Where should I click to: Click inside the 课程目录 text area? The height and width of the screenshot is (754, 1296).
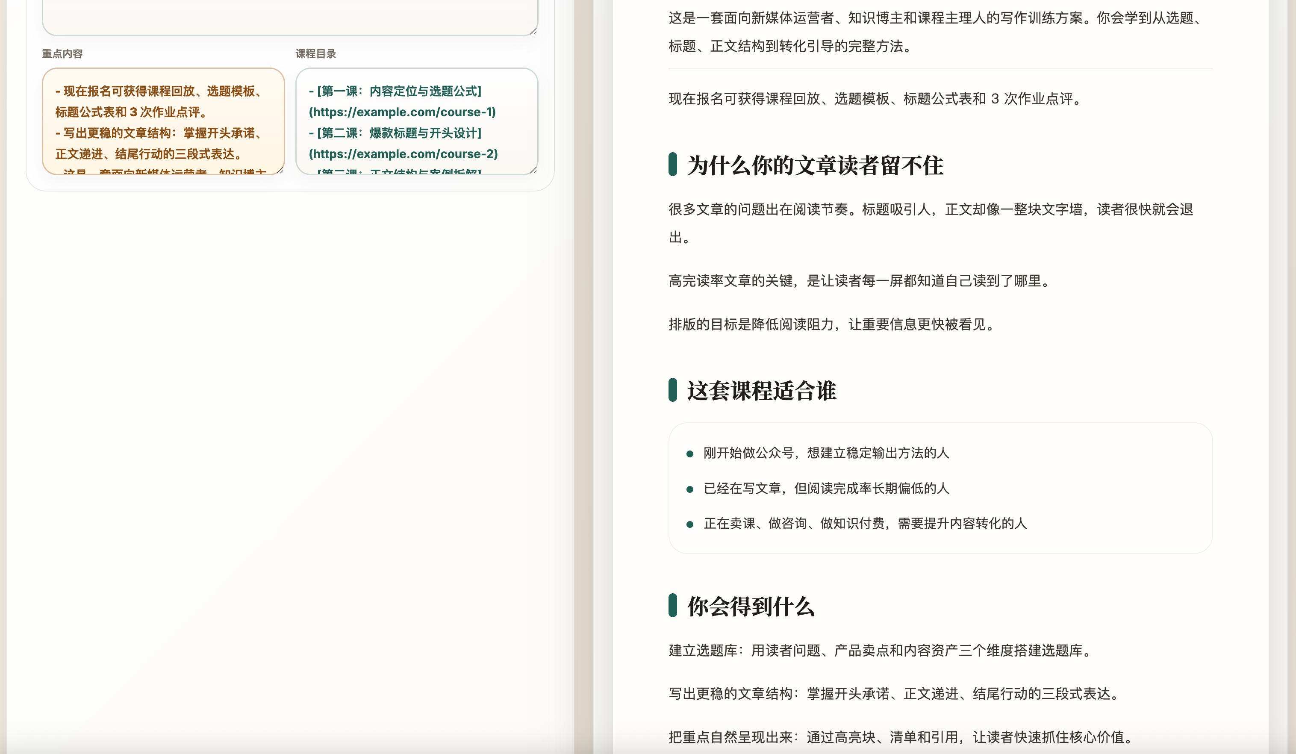pos(417,121)
